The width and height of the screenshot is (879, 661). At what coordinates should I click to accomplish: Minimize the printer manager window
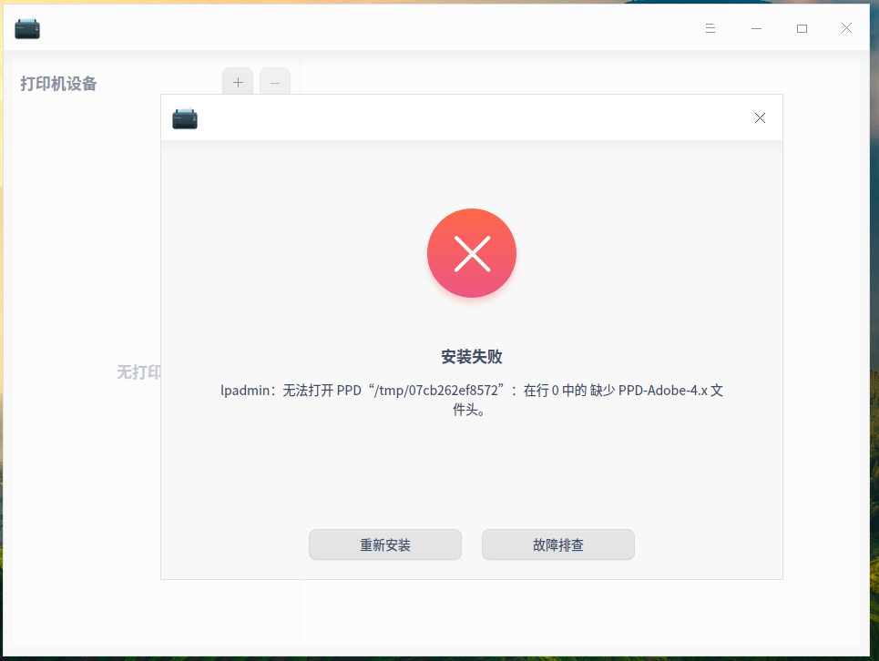756,28
